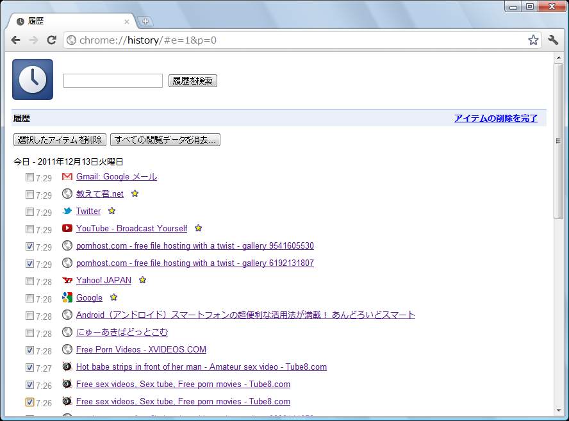Focus the history search text field
The height and width of the screenshot is (421, 569).
coord(113,81)
